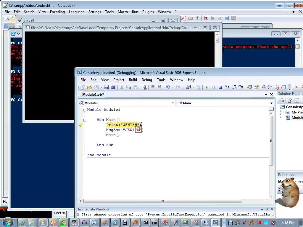Open the Main method name dropdown
The height and width of the screenshot is (227, 303).
click(272, 103)
